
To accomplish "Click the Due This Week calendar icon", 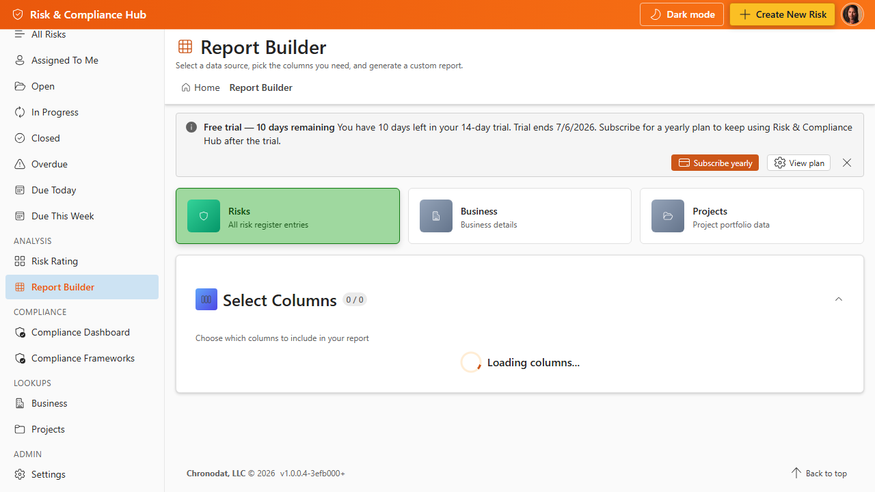I will tap(20, 216).
